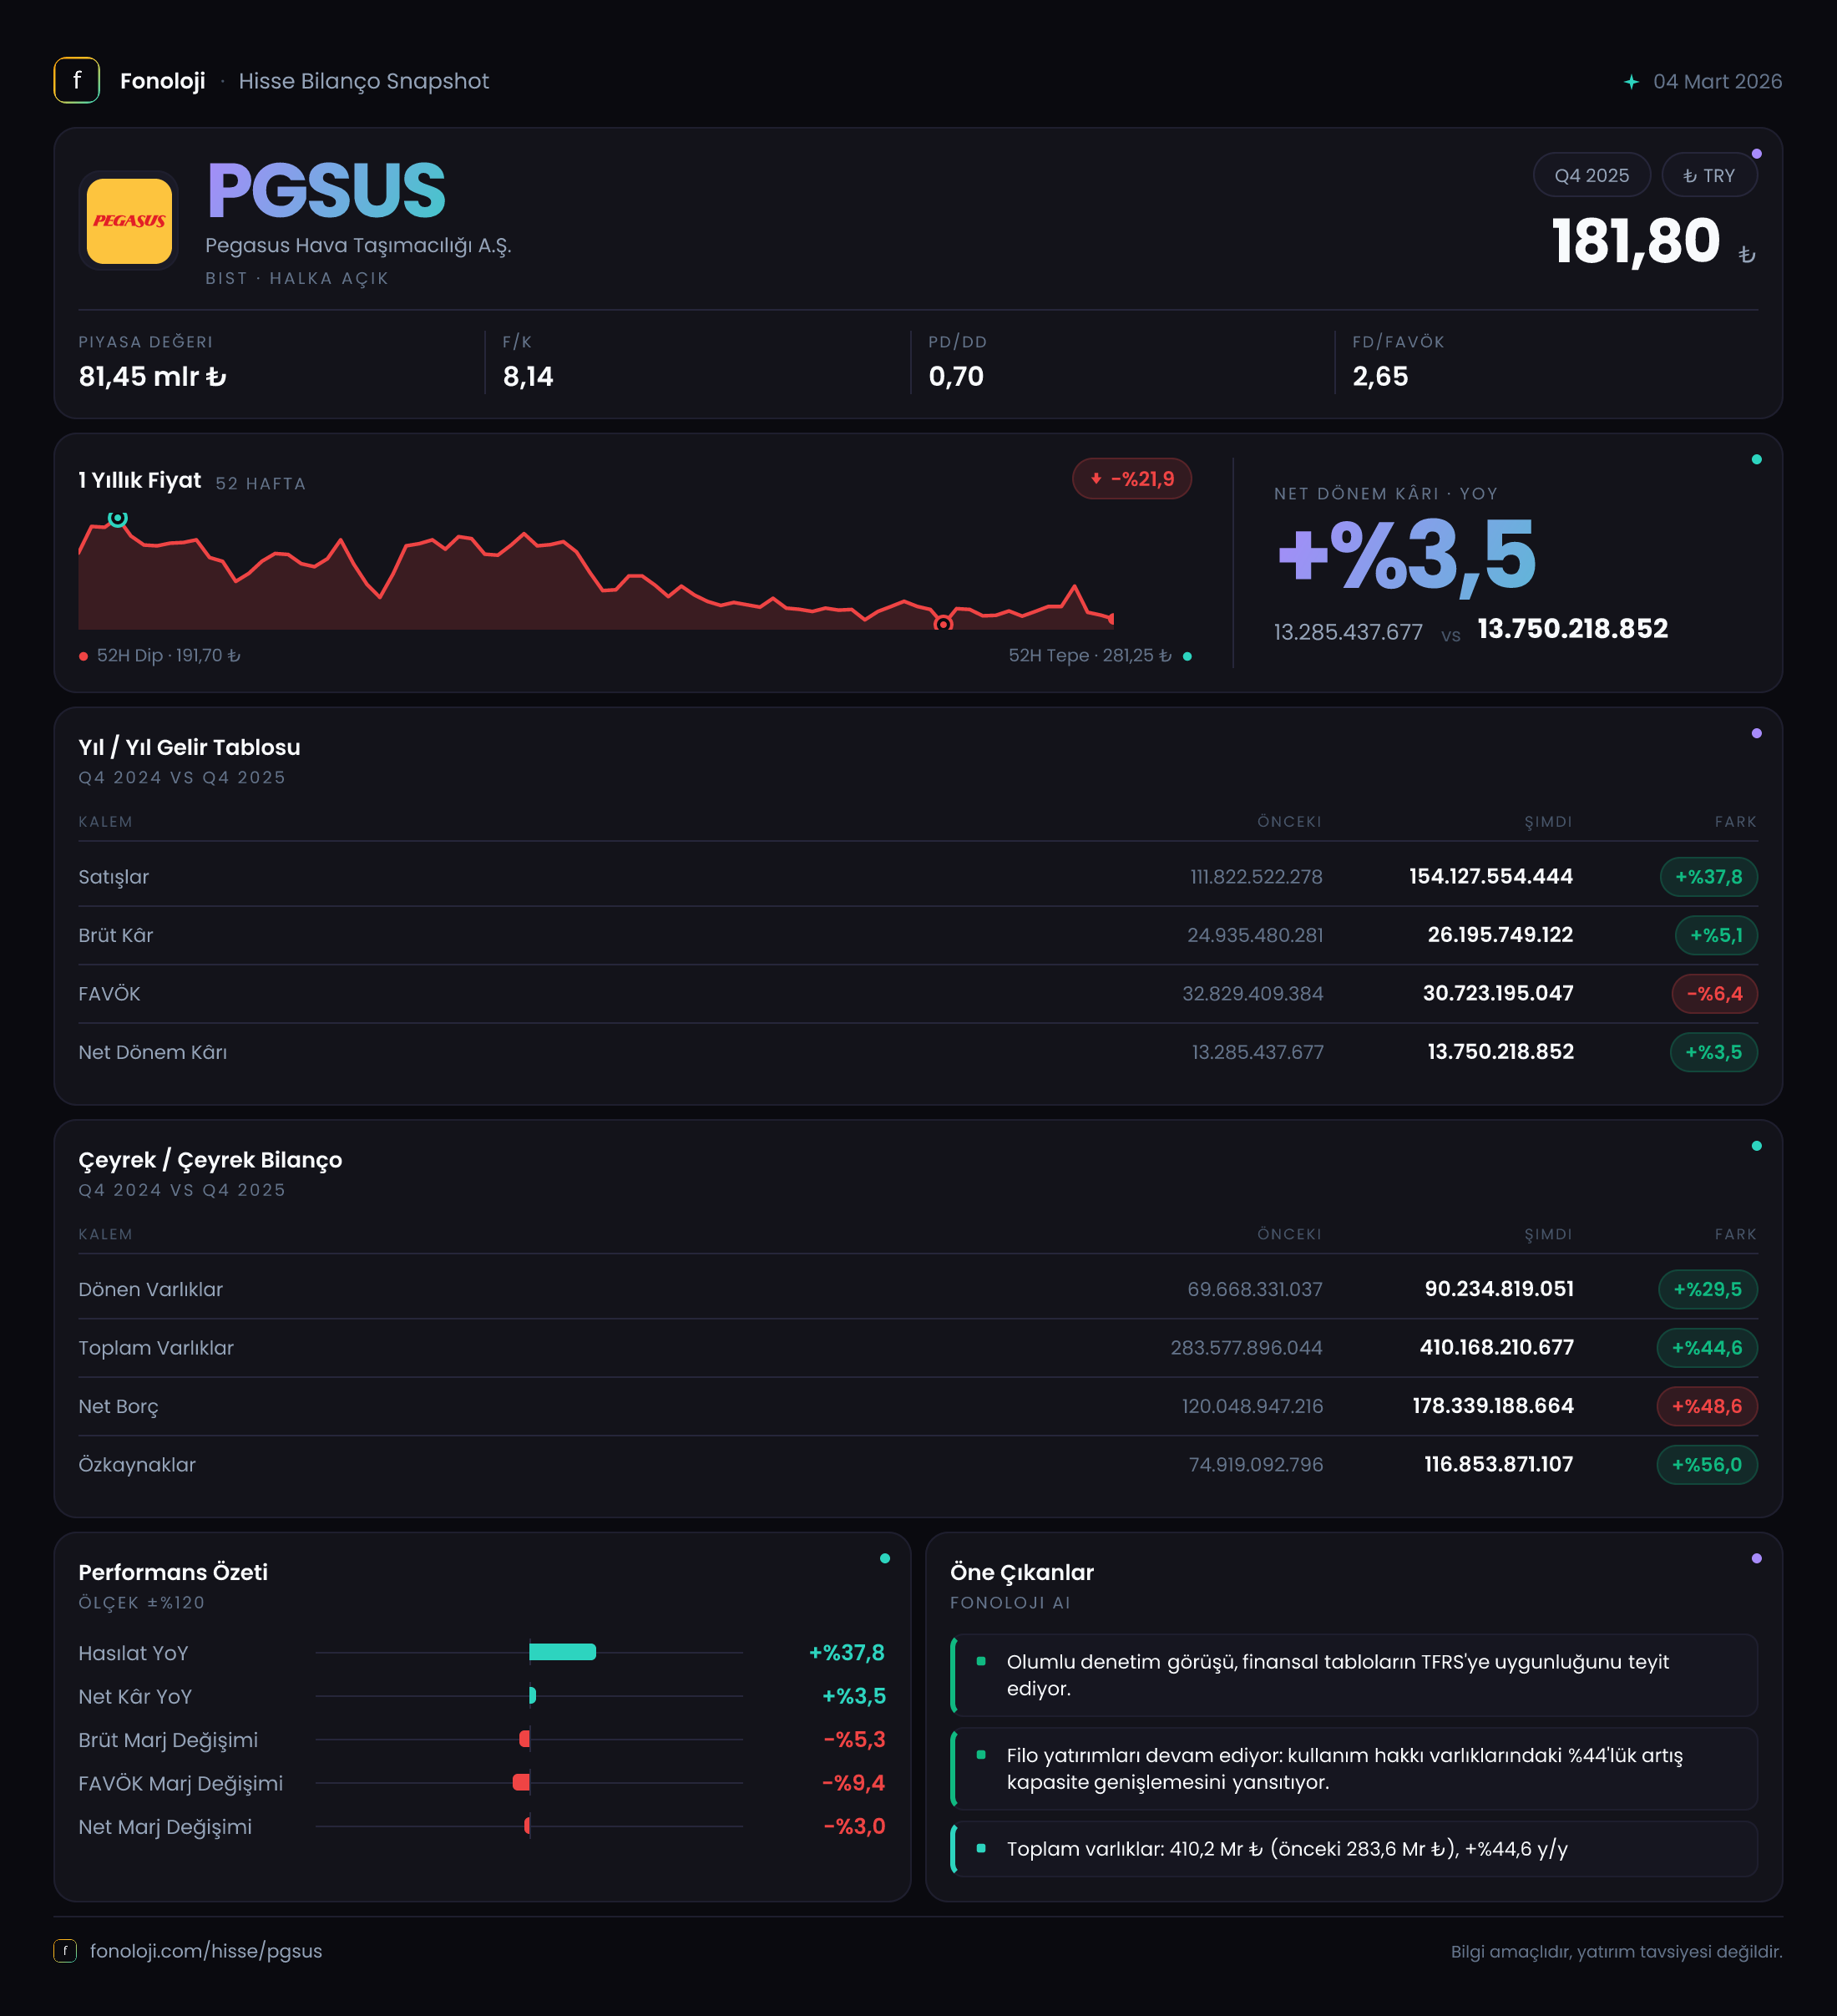Click the Performans Özeti heading
Viewport: 1837px width, 2016px height.
click(x=173, y=1572)
